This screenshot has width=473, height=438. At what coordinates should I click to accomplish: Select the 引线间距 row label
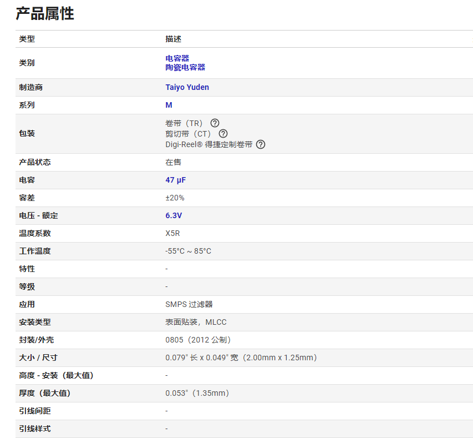35,411
